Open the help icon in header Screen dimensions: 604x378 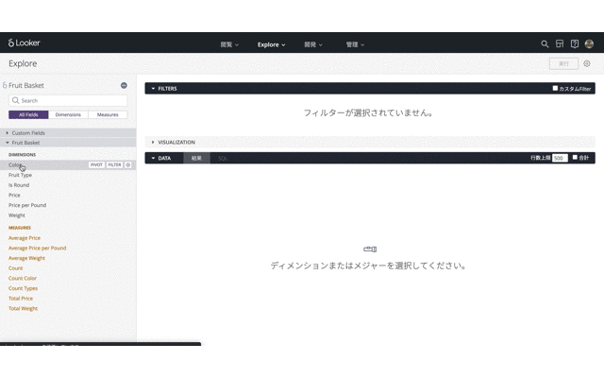coord(575,43)
